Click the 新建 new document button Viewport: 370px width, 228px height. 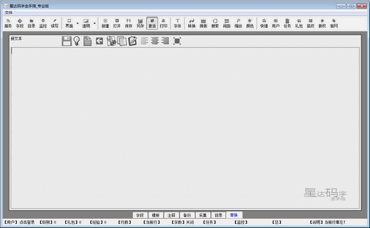coord(105,23)
